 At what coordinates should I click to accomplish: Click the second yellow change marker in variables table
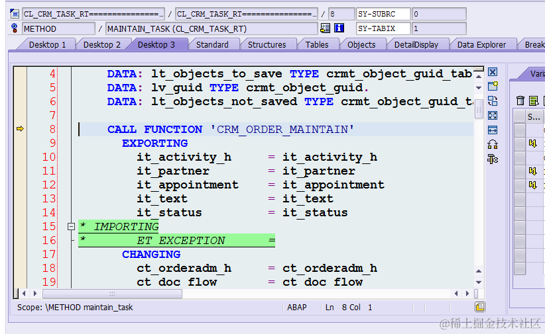[x=533, y=171]
